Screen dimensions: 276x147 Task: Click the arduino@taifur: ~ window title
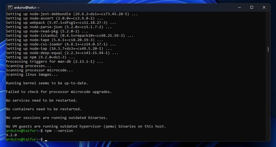[x=27, y=8]
